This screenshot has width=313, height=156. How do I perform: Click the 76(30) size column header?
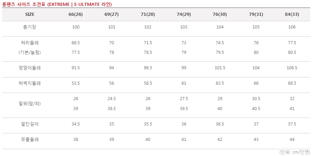pyautogui.click(x=220, y=14)
